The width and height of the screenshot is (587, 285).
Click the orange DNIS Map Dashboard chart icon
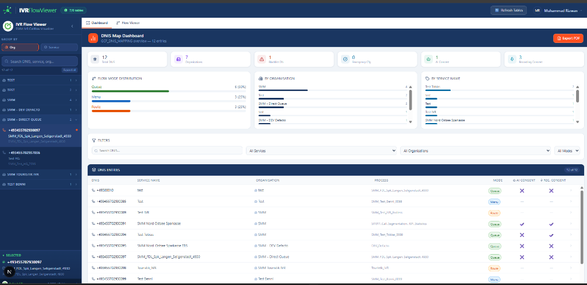[x=93, y=38]
